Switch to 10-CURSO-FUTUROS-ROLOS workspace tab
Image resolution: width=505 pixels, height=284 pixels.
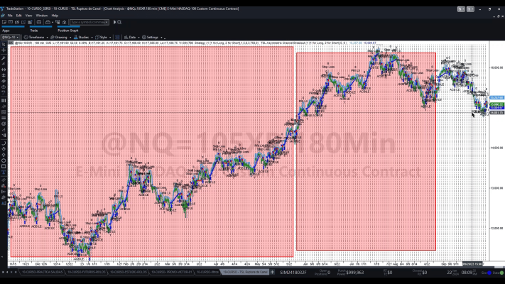(x=86, y=273)
